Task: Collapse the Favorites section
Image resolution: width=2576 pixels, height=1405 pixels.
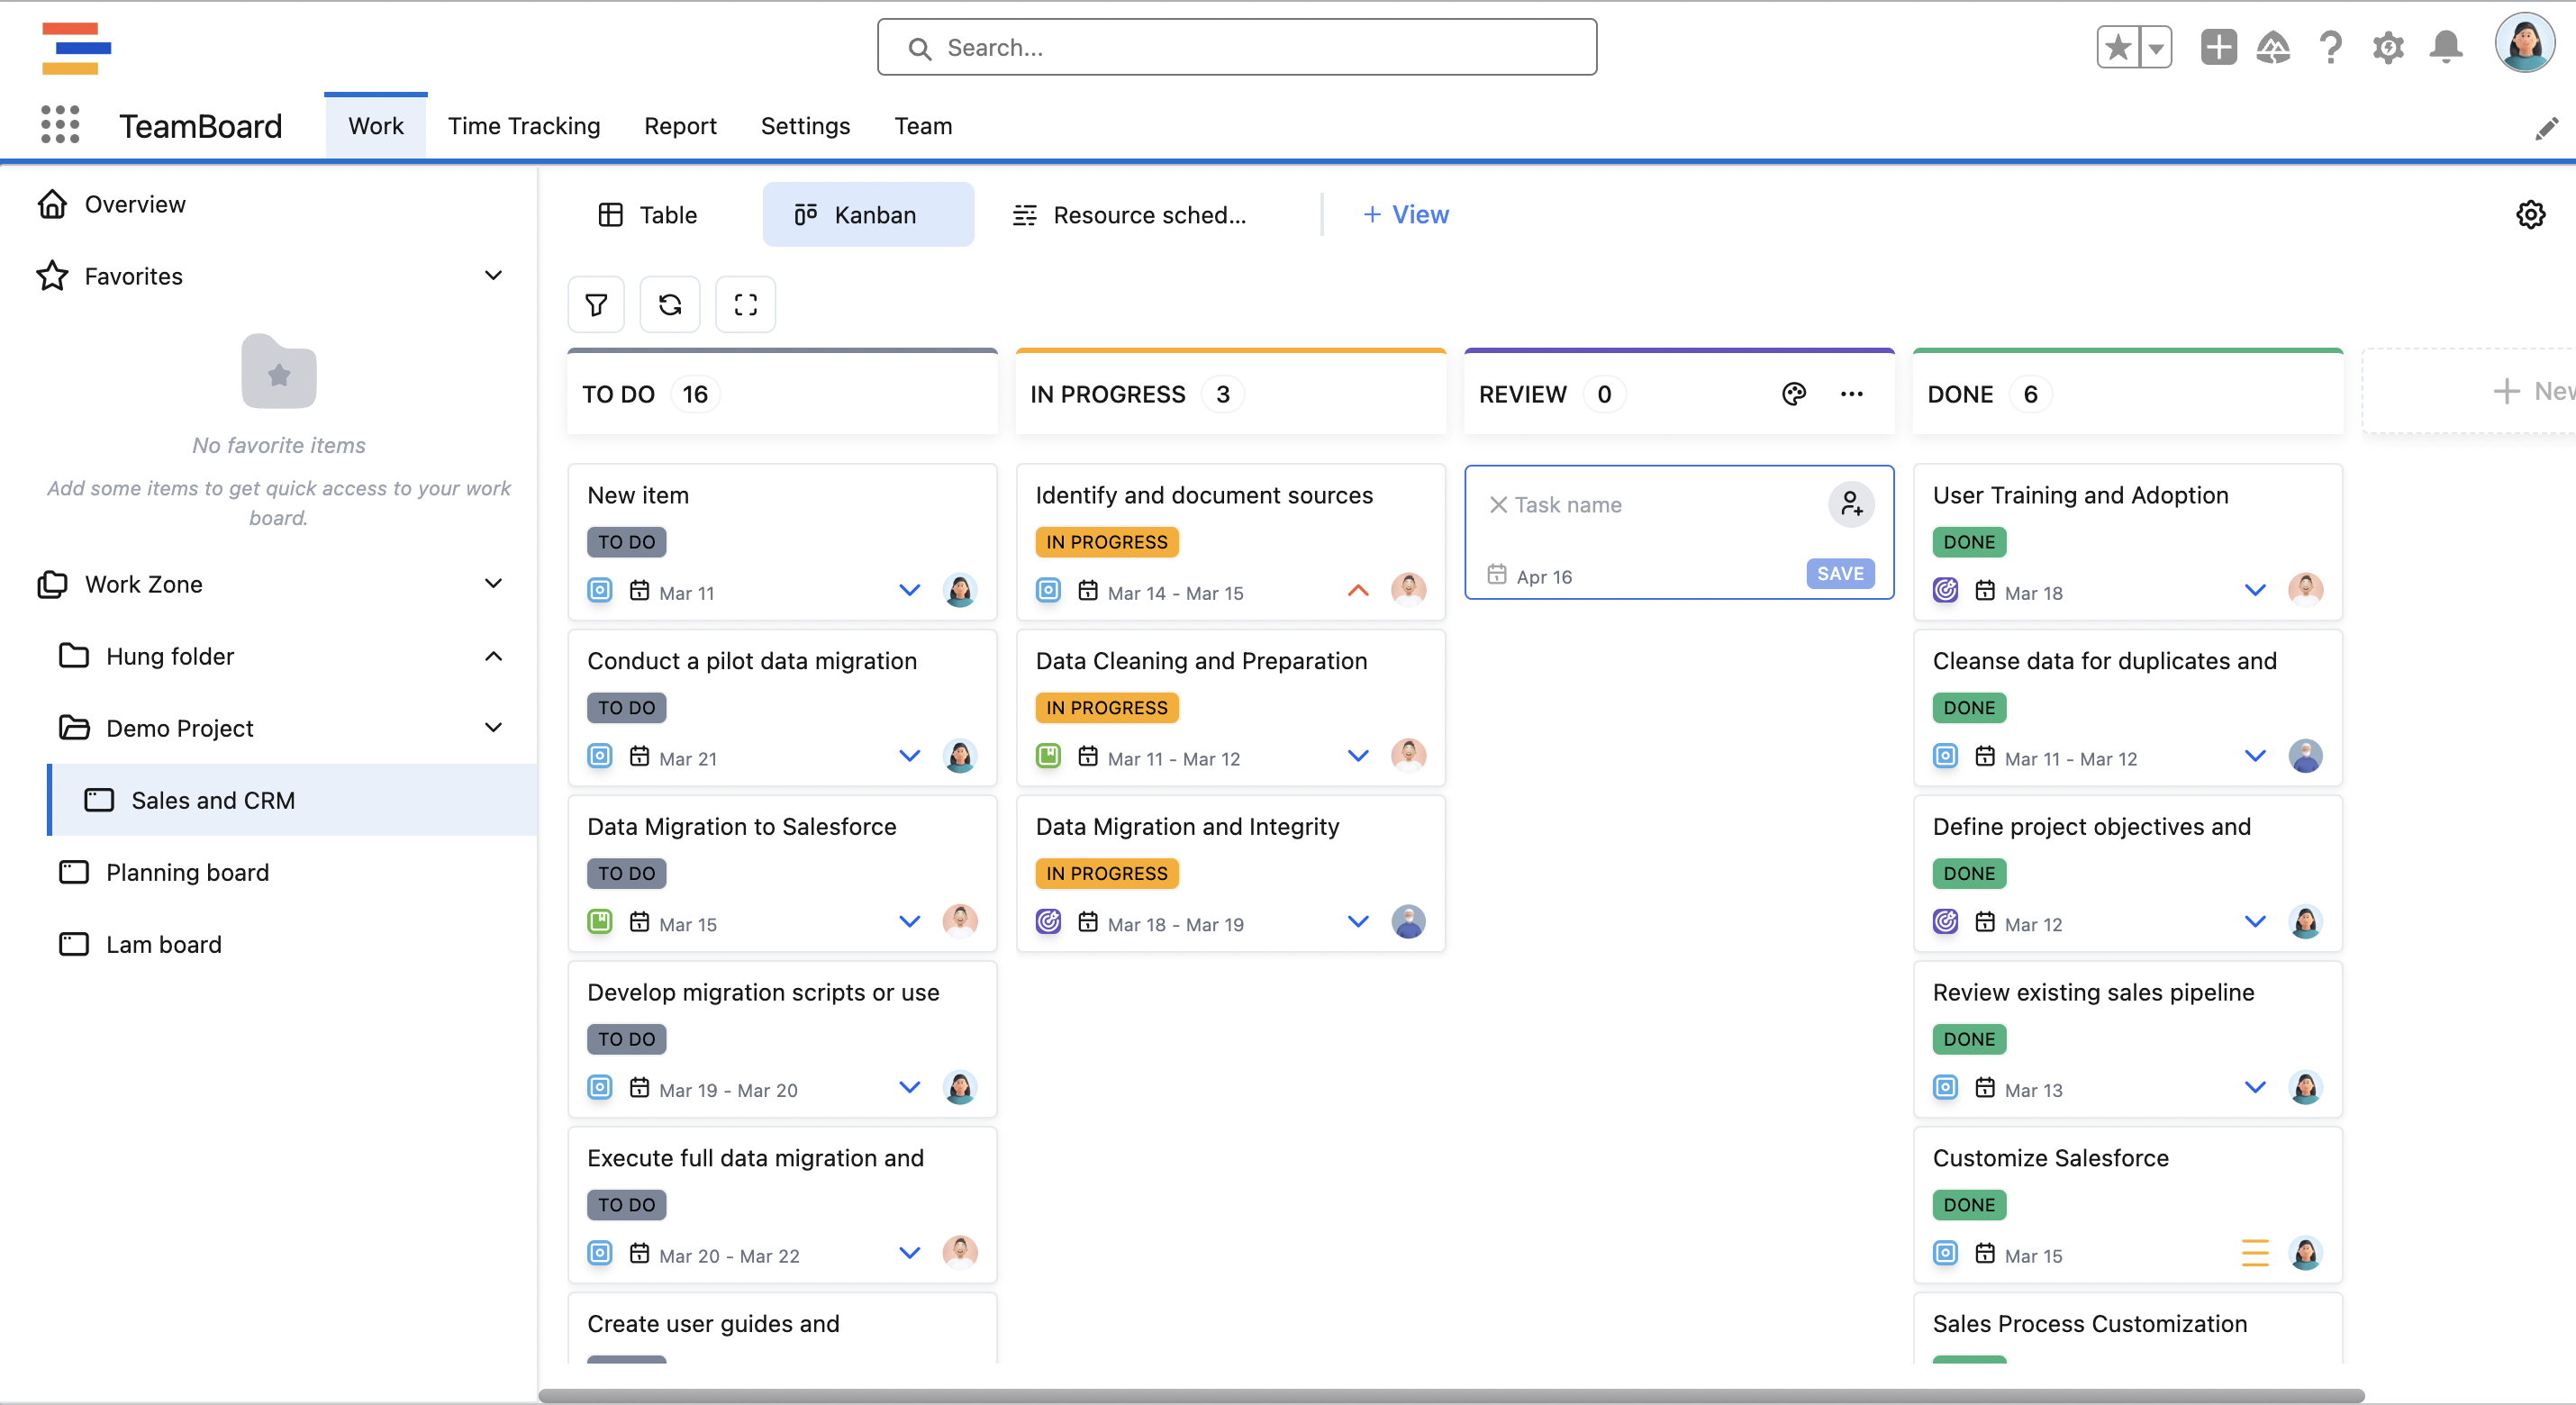Action: 493,276
